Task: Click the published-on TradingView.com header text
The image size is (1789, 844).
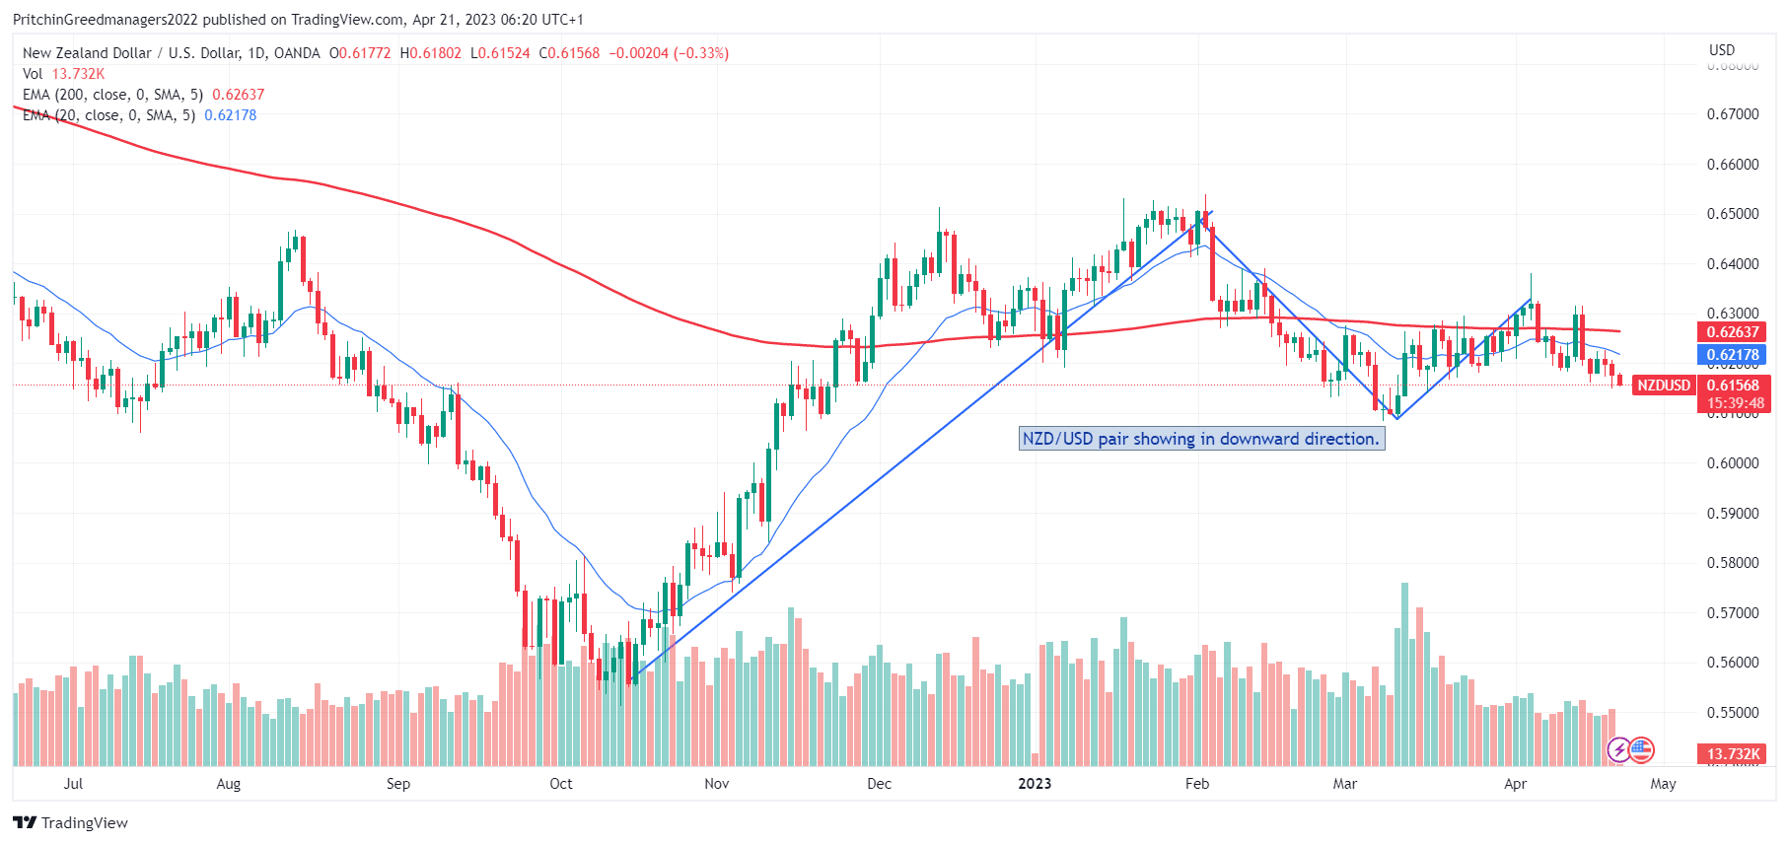Action: tap(298, 20)
